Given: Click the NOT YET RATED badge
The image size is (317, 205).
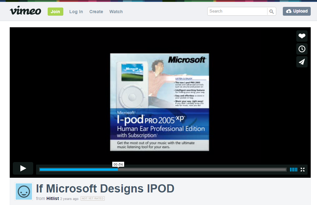Looking at the screenshot, I should [92, 198].
